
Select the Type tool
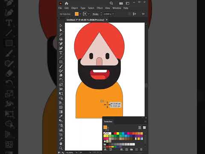(x=61, y=53)
